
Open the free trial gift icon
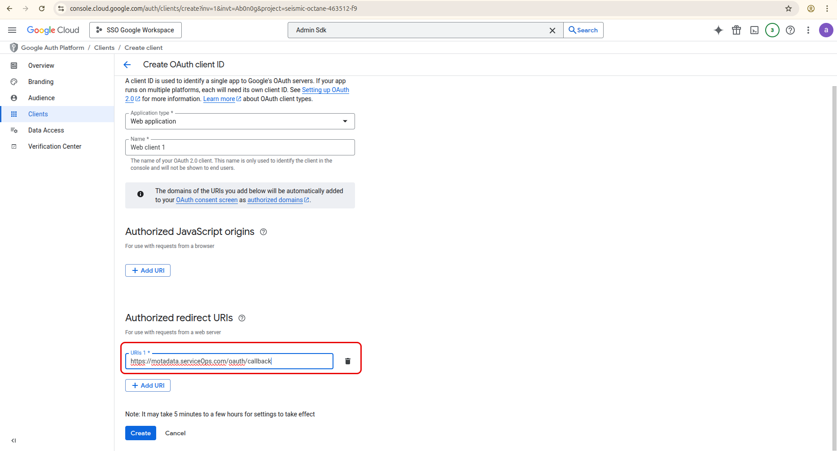[736, 30]
